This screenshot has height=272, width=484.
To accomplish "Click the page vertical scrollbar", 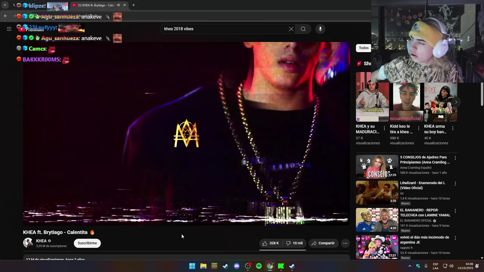I will pyautogui.click(x=482, y=94).
